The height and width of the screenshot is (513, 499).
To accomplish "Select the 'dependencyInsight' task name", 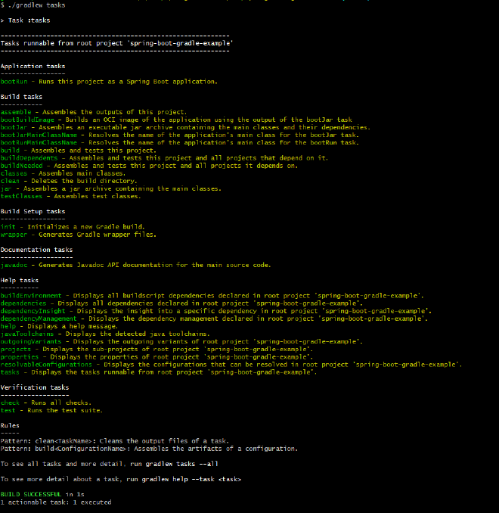I will click(33, 311).
